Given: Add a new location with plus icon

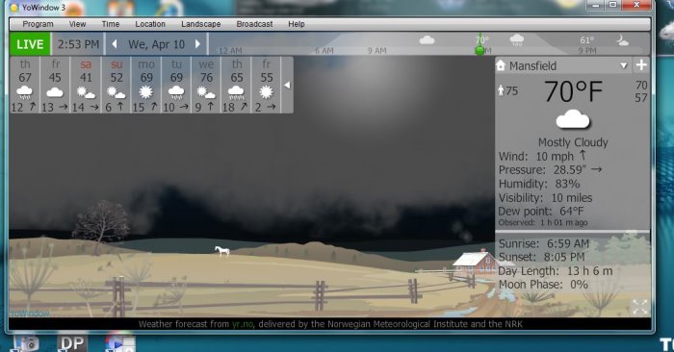Looking at the screenshot, I should [641, 65].
